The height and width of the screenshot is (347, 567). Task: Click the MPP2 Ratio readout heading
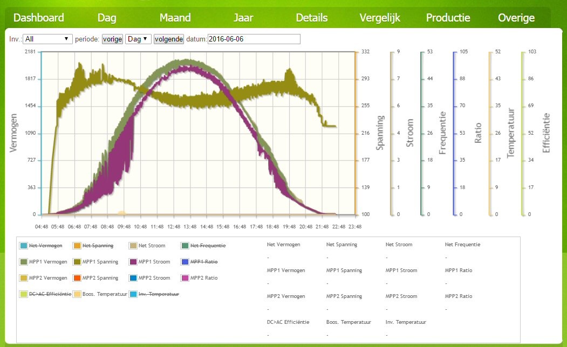pos(459,296)
